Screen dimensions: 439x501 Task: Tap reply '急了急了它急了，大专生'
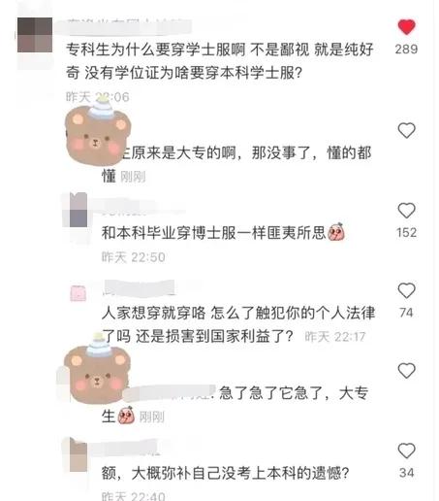click(235, 405)
